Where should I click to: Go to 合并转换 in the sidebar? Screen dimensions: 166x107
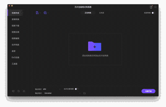(15, 45)
